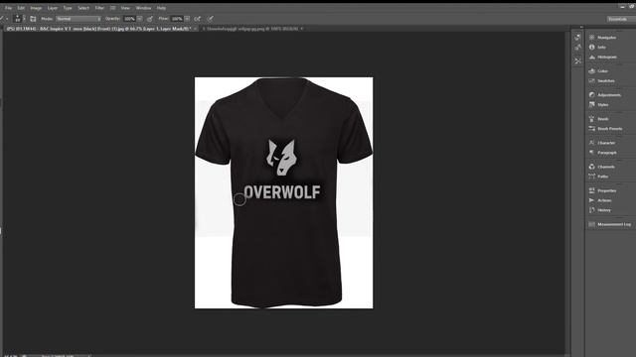Open the Type menu

[68, 8]
